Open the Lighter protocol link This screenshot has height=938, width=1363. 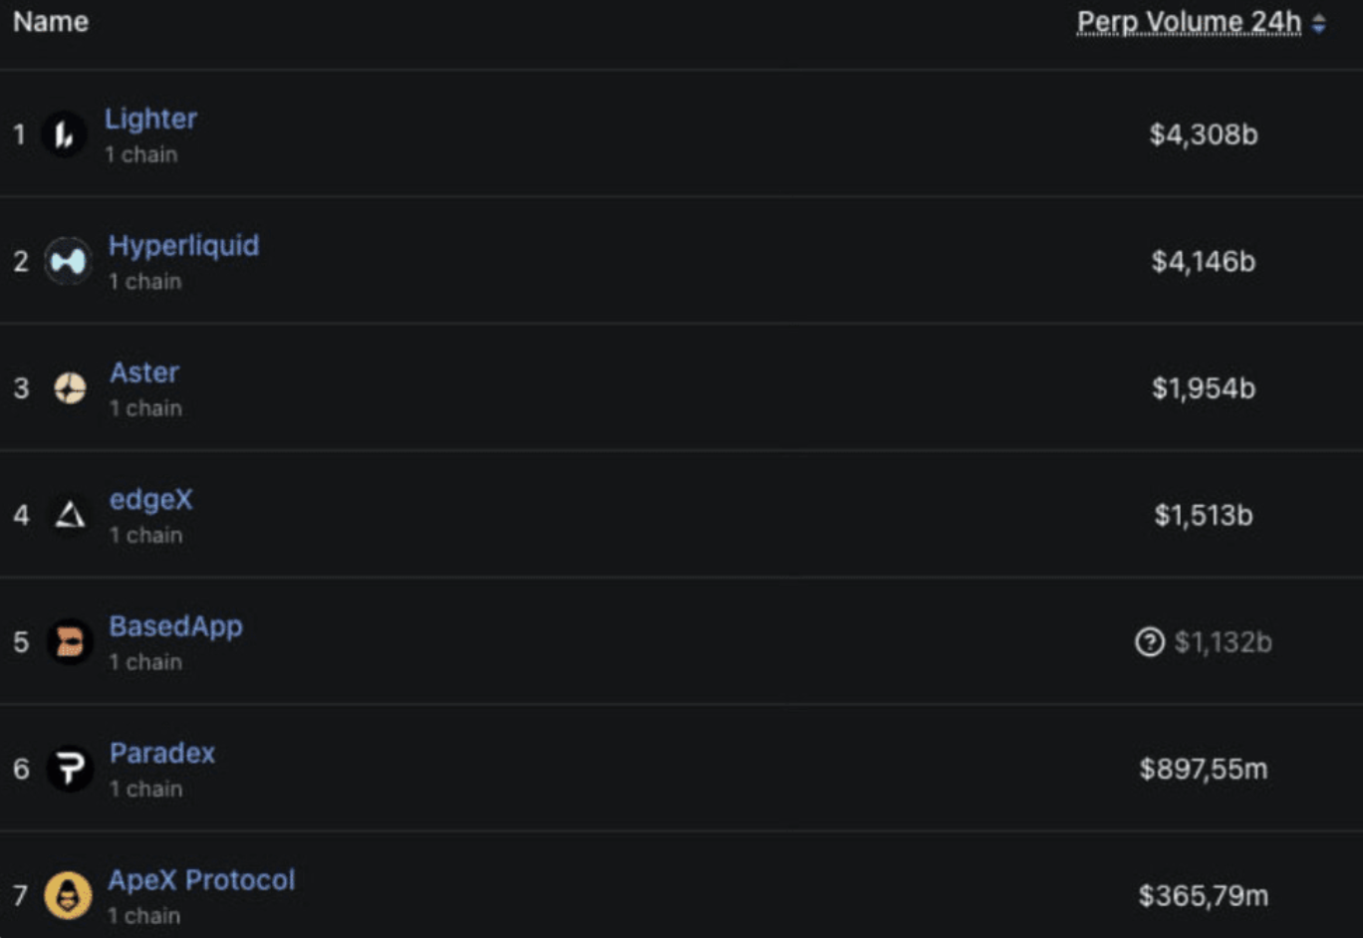click(x=150, y=118)
